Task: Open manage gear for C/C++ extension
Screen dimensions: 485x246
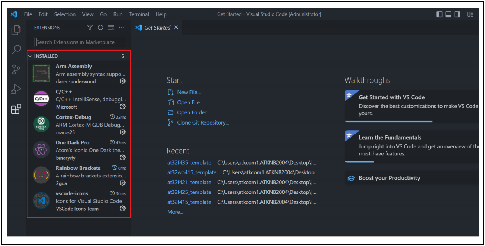Action: (122, 106)
